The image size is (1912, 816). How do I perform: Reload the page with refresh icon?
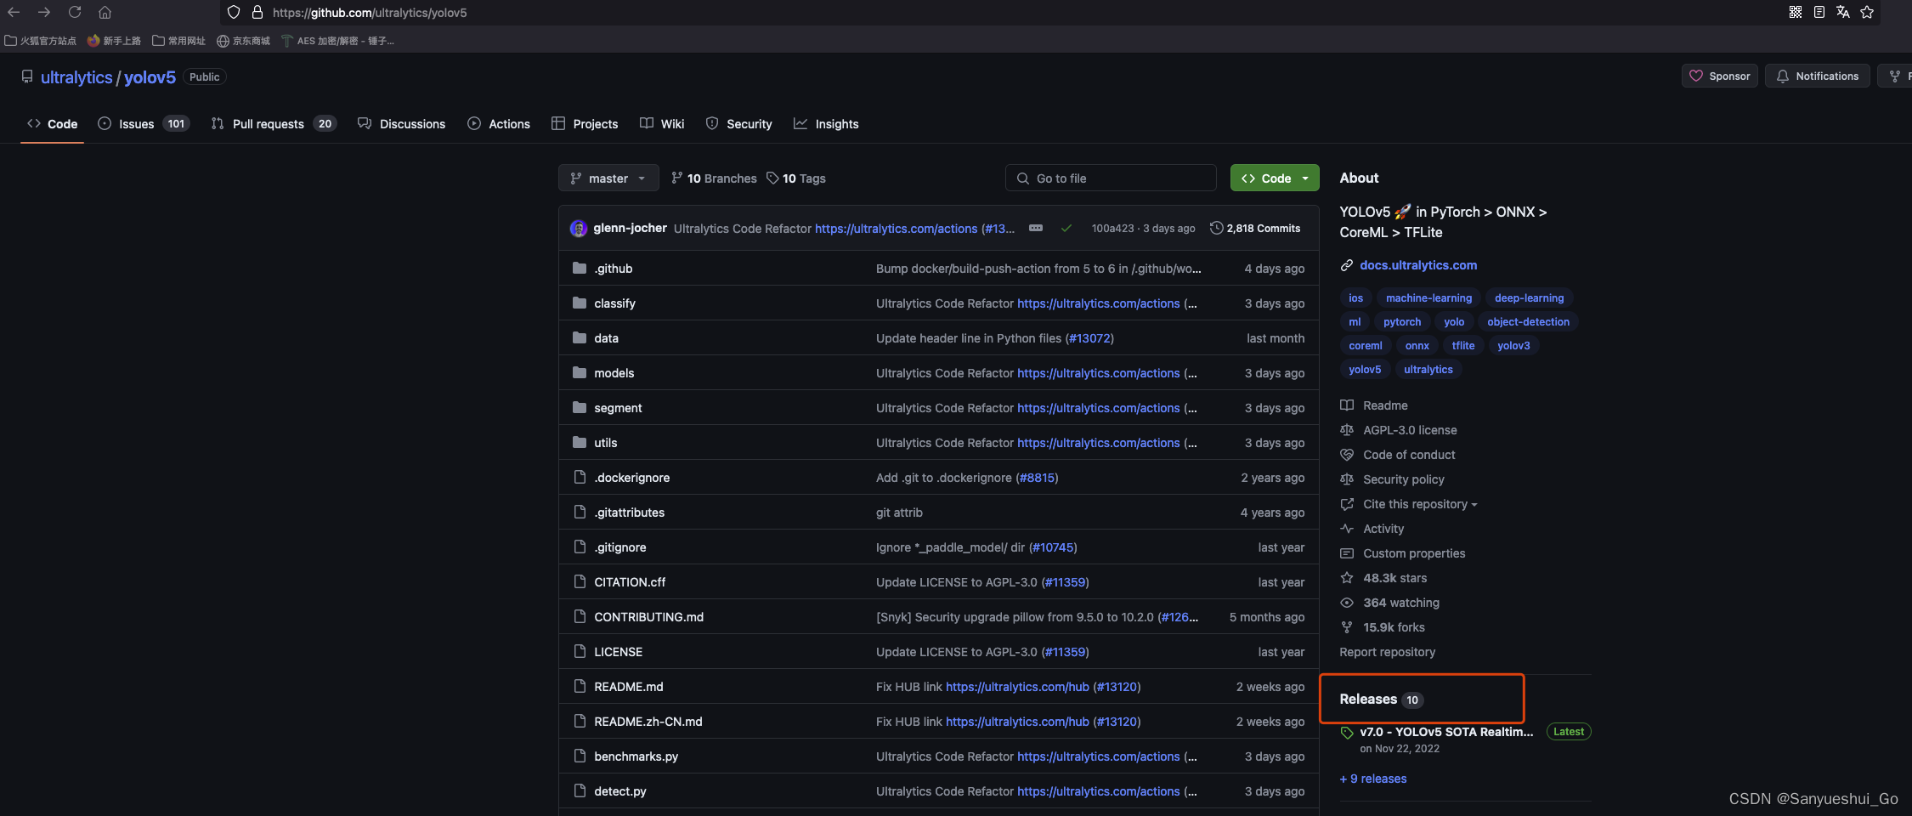pos(75,12)
